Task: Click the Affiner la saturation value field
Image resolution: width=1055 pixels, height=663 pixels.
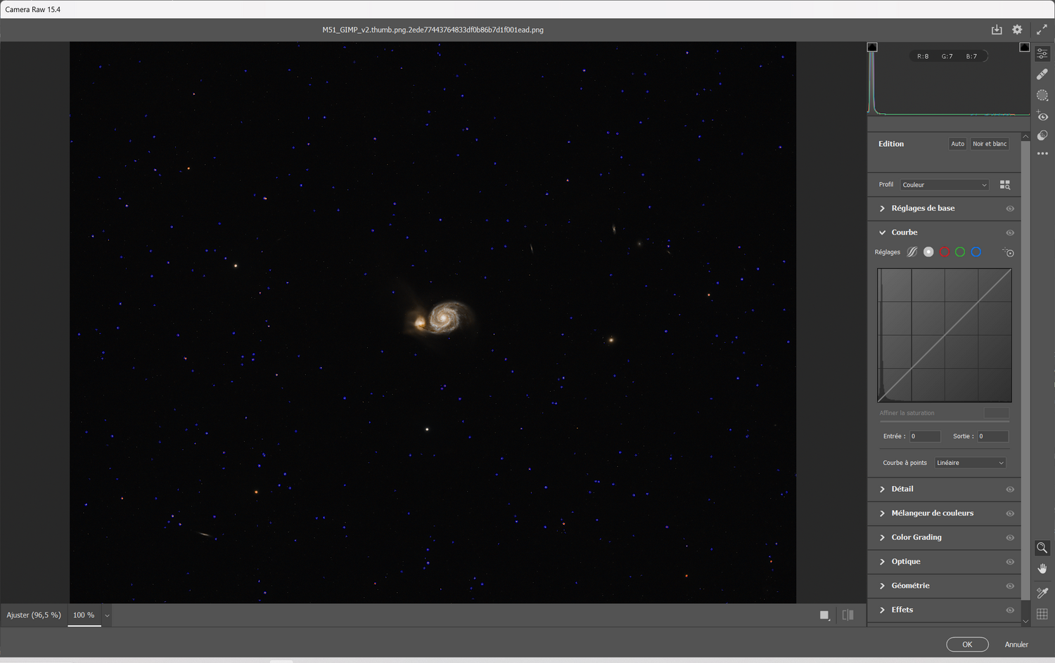Action: point(997,413)
